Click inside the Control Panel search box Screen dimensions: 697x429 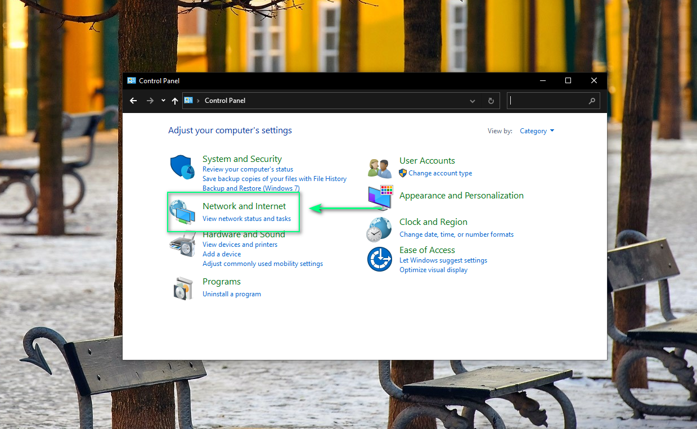point(548,101)
